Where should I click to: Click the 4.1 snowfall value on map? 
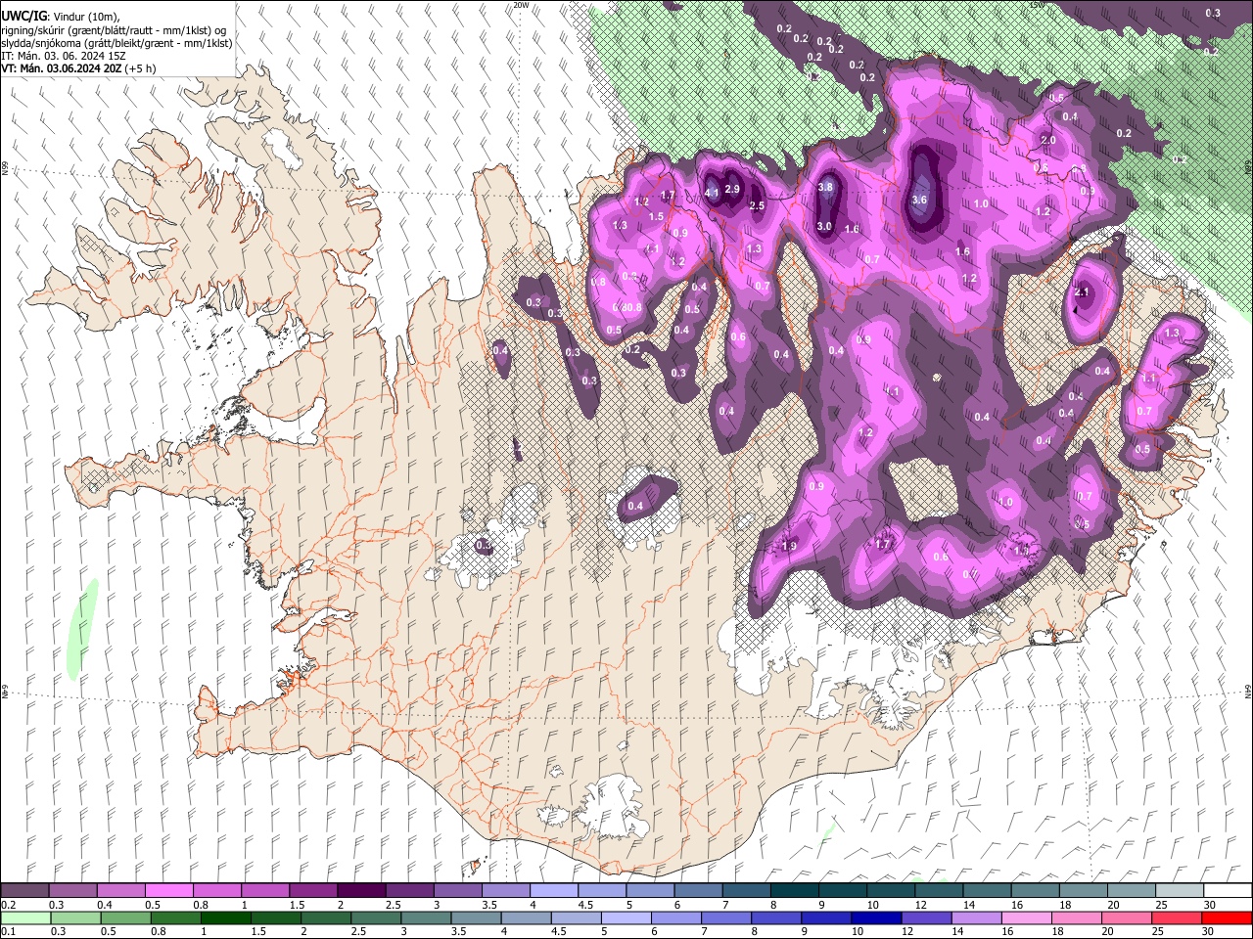pos(712,192)
